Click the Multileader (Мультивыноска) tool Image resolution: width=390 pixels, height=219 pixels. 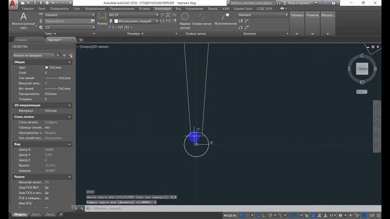coord(225,19)
